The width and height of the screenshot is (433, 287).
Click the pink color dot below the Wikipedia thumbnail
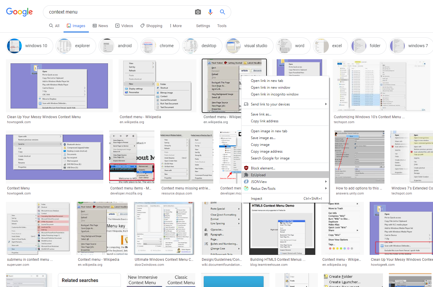348,248
